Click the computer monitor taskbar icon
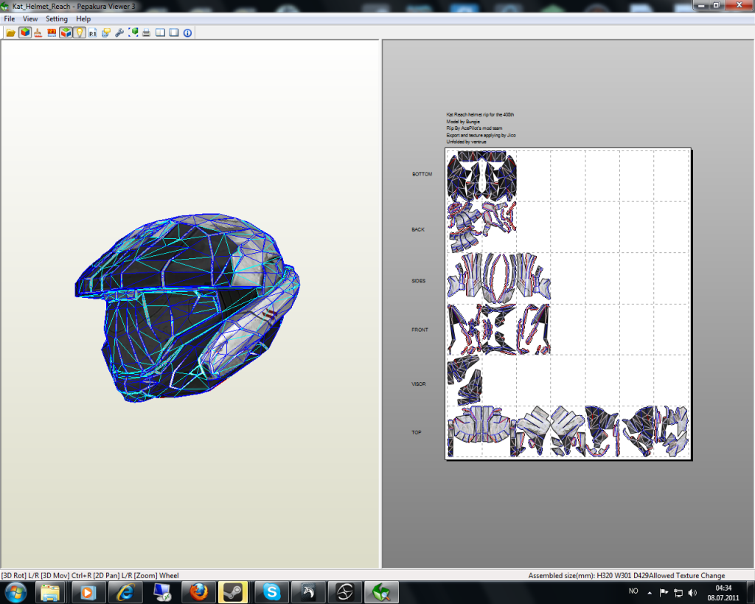The width and height of the screenshot is (755, 604). tap(161, 592)
